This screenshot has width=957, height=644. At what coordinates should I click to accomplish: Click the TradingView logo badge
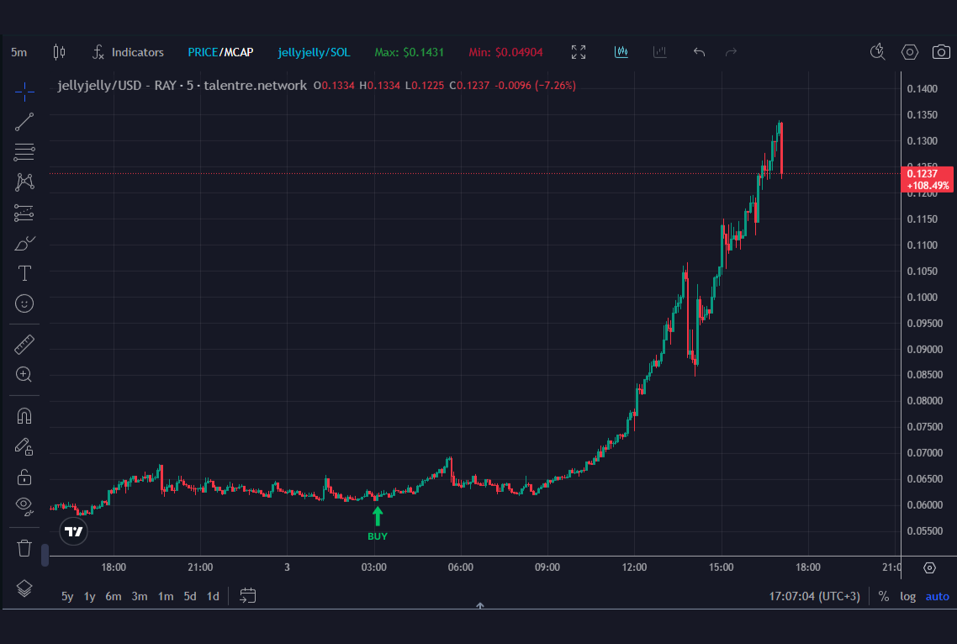click(74, 531)
